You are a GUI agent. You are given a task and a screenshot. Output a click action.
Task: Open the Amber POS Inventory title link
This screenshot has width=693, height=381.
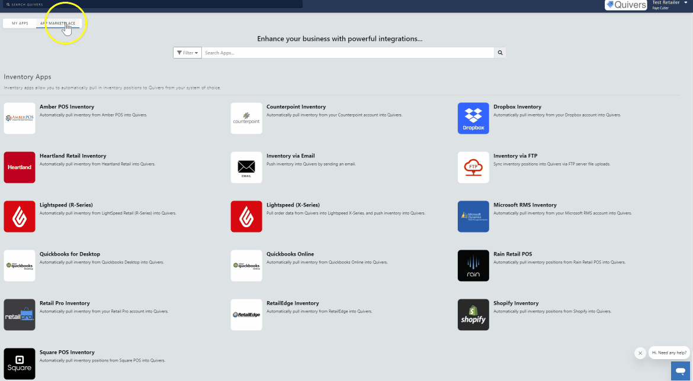[67, 107]
